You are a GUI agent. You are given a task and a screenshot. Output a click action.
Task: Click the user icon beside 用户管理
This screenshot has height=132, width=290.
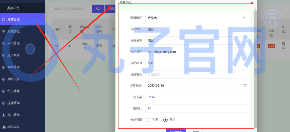[x=3, y=115]
